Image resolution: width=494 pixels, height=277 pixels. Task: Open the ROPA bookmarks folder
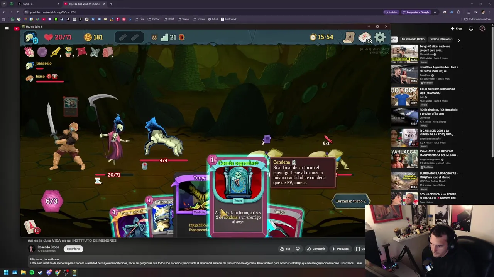[x=169, y=19]
